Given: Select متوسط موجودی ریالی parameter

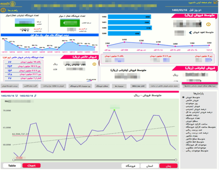Looking at the screenshot, I should (183, 151).
